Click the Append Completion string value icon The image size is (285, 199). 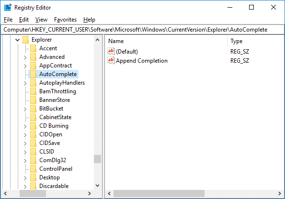pos(111,60)
